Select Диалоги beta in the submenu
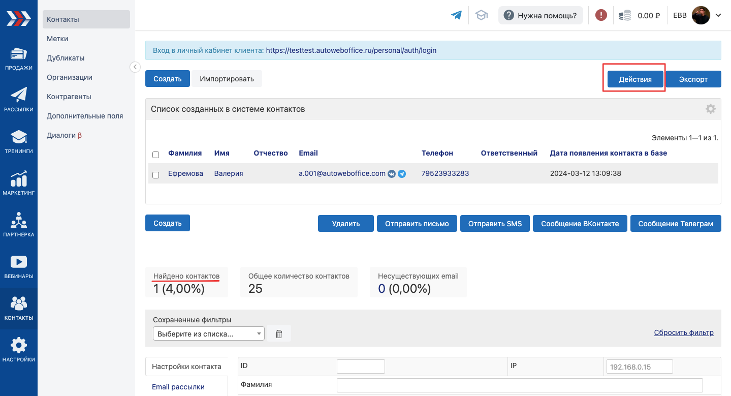This screenshot has height=396, width=731. tap(65, 135)
